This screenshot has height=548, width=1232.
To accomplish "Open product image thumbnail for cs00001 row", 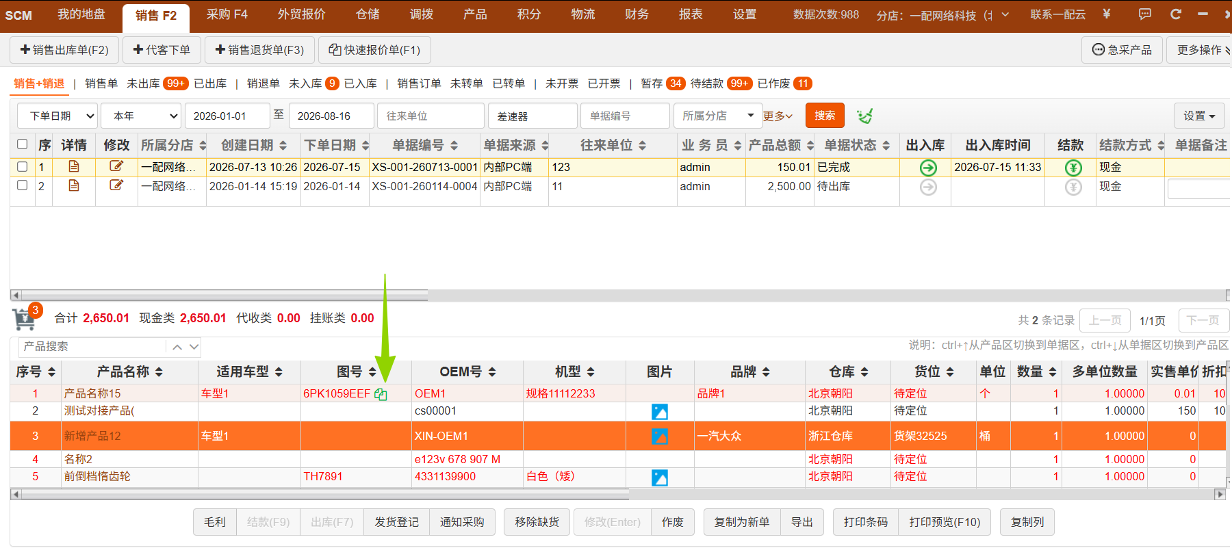I will tap(660, 412).
